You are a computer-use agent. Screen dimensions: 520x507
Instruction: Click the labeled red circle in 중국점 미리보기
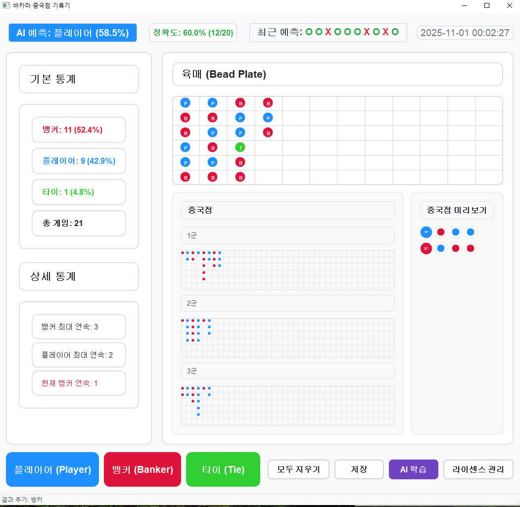click(x=426, y=248)
